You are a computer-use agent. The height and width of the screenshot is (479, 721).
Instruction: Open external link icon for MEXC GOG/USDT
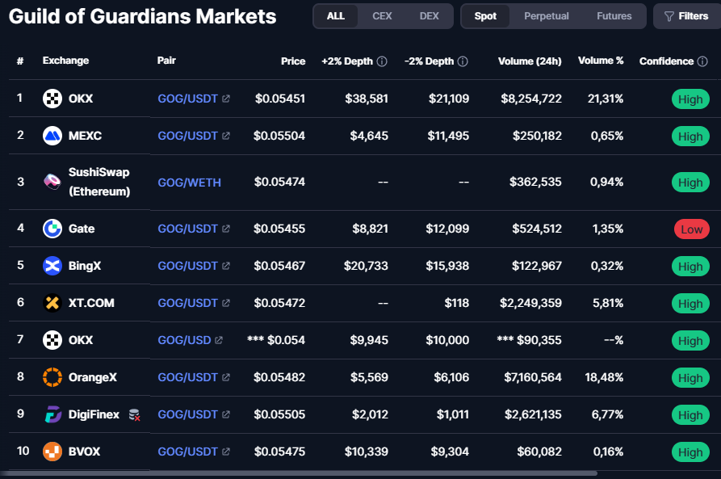pyautogui.click(x=226, y=136)
